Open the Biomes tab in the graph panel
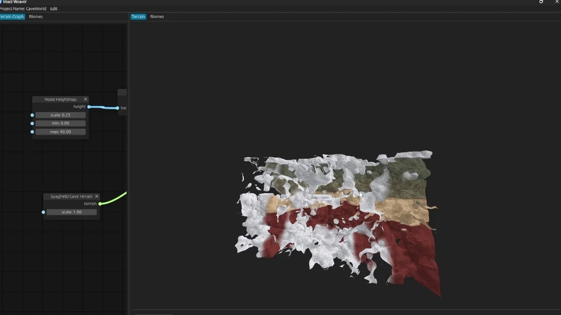Image resolution: width=561 pixels, height=315 pixels. click(x=36, y=17)
